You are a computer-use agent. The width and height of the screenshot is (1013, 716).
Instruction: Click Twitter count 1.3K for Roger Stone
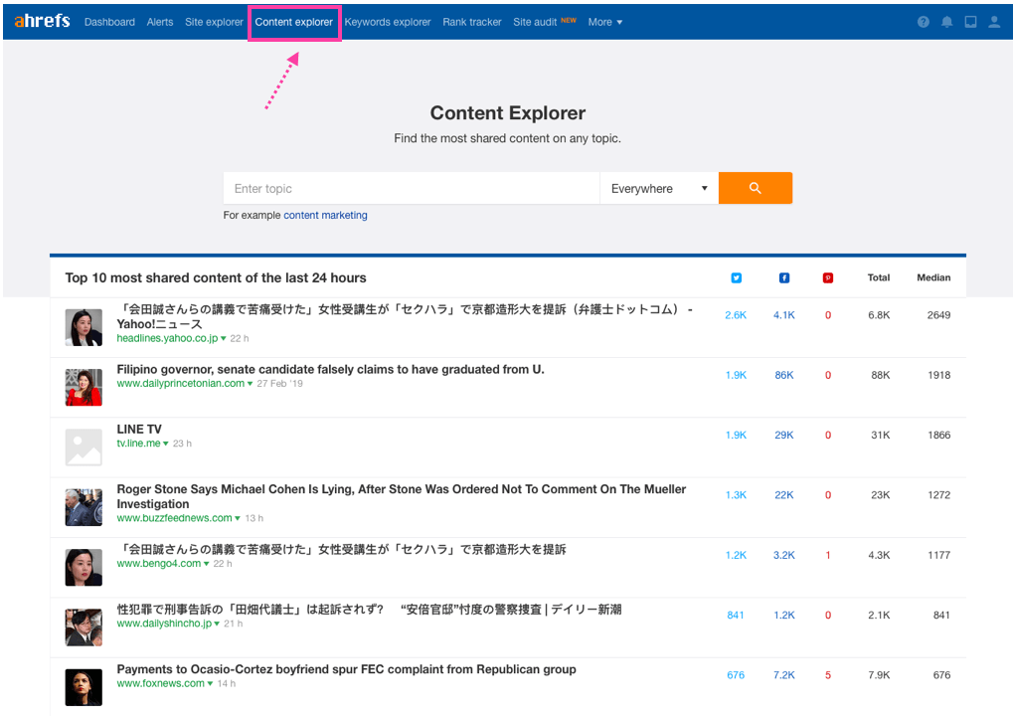736,495
